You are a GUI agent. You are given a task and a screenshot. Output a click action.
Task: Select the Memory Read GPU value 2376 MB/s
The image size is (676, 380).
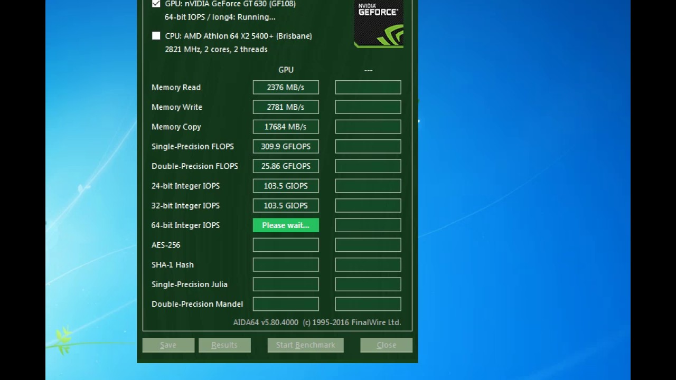click(286, 88)
